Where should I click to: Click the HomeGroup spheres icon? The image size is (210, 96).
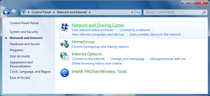pos(64,44)
